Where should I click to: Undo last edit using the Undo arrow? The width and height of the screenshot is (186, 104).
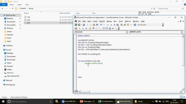pyautogui.click(x=101, y=25)
